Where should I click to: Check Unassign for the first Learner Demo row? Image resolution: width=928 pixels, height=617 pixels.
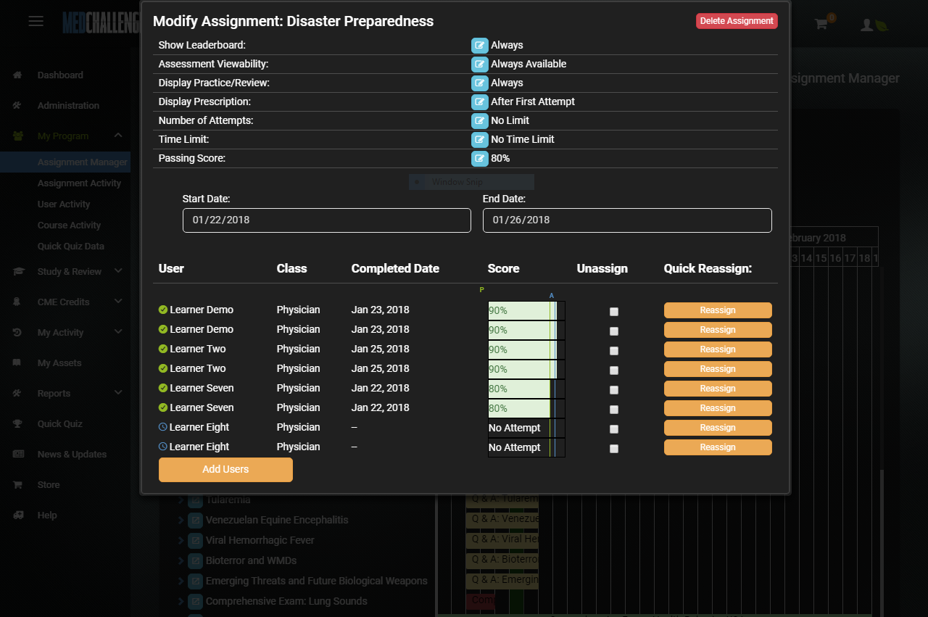614,312
